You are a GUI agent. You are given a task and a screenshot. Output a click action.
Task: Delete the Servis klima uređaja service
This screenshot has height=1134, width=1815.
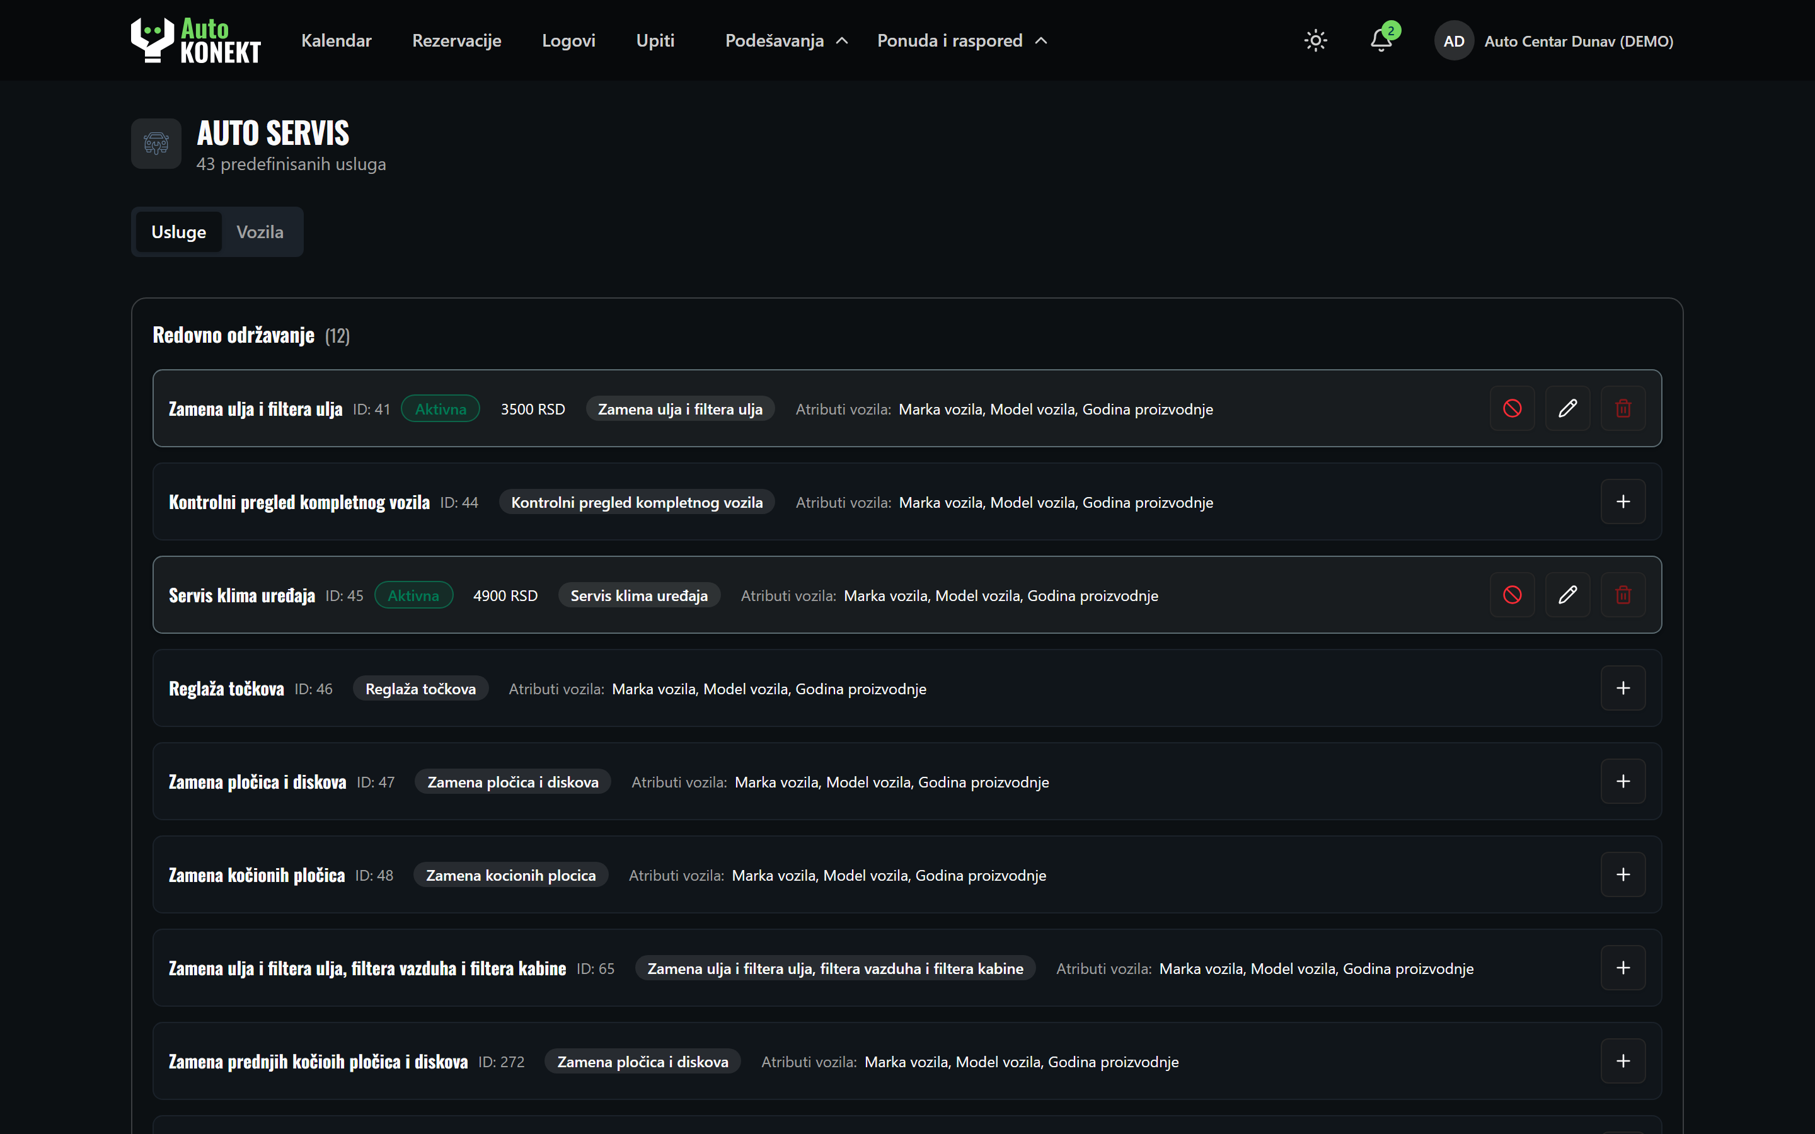click(1623, 595)
